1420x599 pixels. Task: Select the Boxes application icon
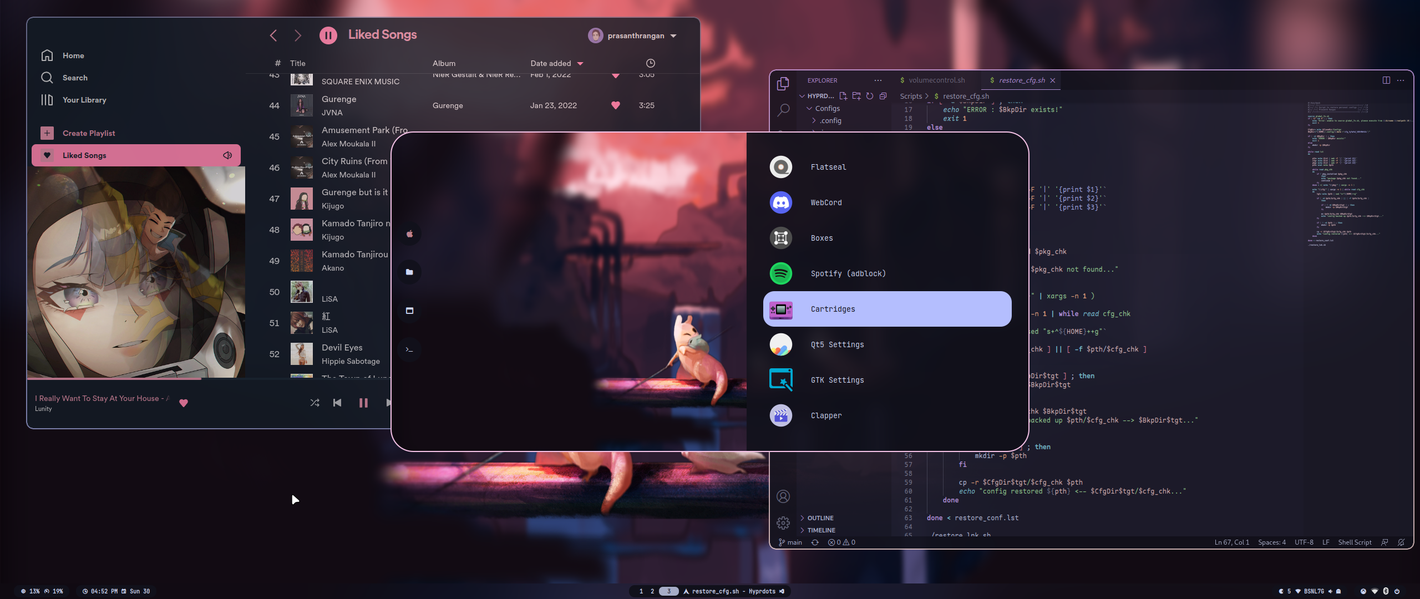pos(781,238)
